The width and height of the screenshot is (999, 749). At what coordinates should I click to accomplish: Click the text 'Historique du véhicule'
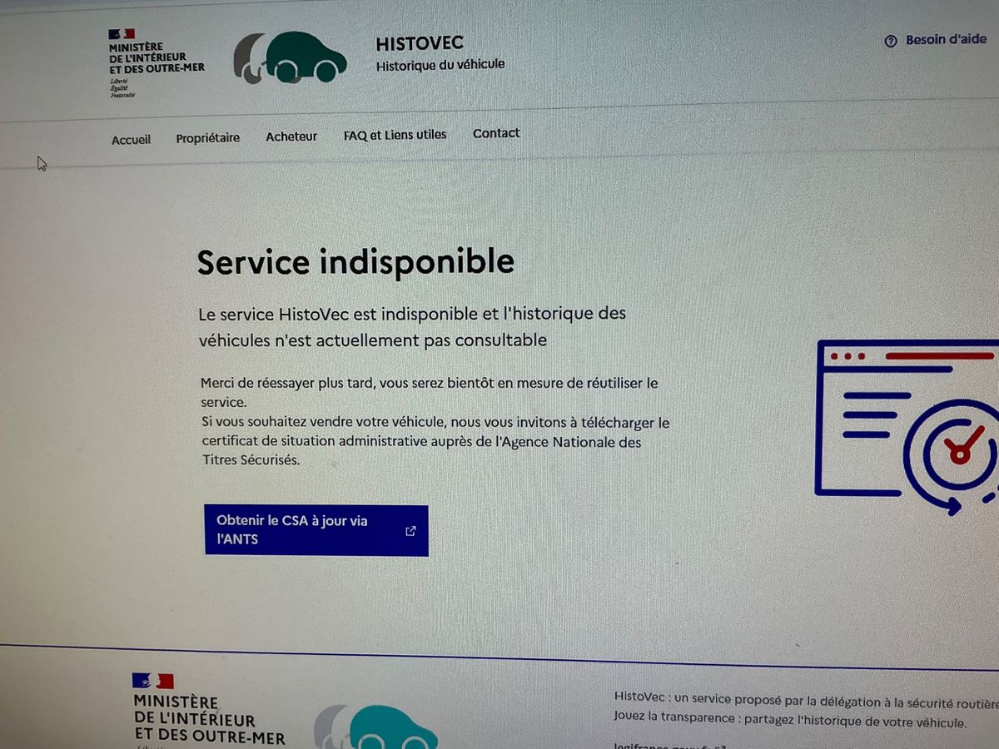point(440,65)
